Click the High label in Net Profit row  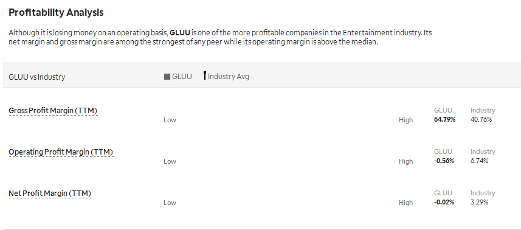405,203
